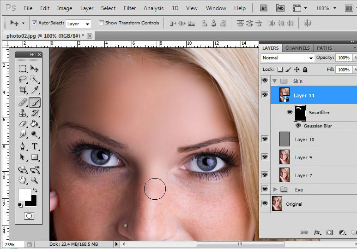Open the Auto-Select Layer dropdown
This screenshot has height=249, width=357.
(x=78, y=23)
